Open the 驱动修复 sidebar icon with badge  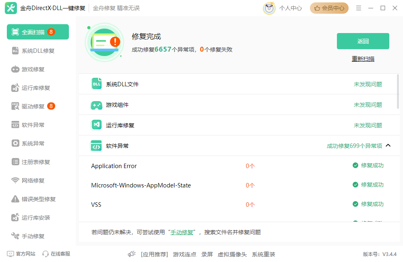[x=14, y=106]
